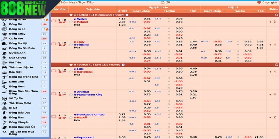Click the tennis racket icon beside Quần Vợt
Viewport: 279px width, 139px height.
pos(4,39)
